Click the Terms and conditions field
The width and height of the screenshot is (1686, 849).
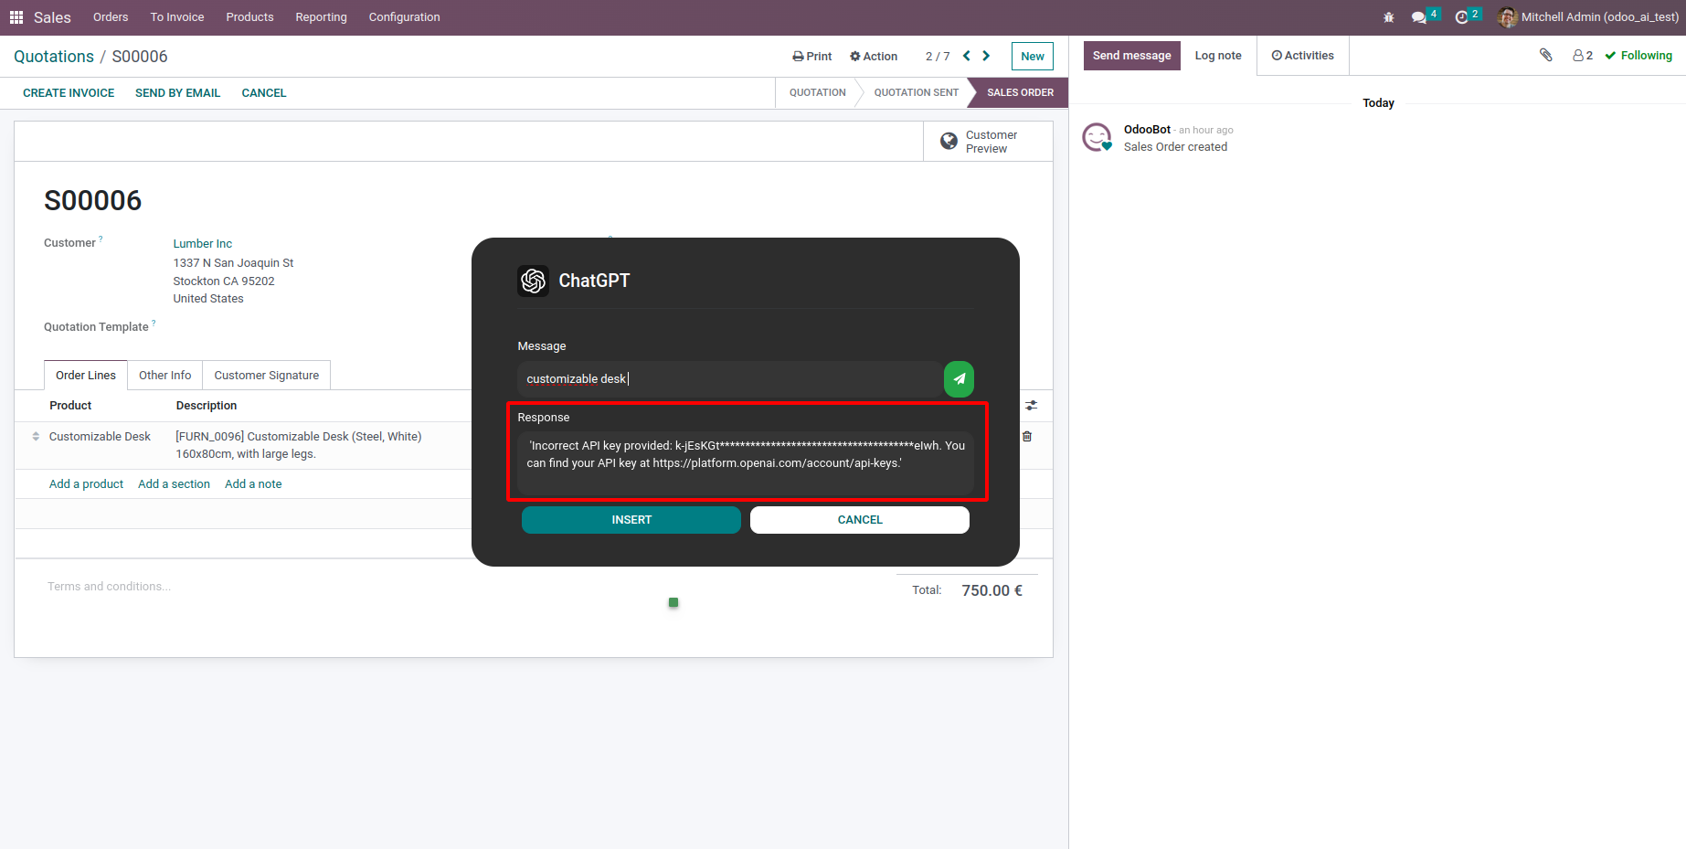click(x=110, y=587)
